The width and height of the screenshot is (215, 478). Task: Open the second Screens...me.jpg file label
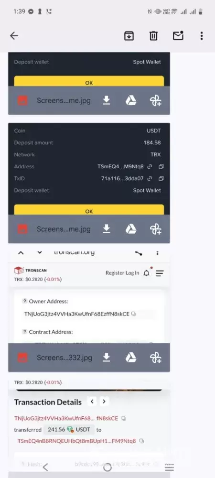pos(64,229)
